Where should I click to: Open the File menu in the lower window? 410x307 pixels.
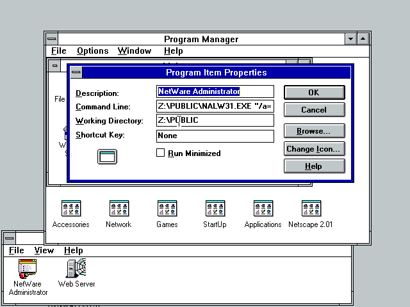17,250
